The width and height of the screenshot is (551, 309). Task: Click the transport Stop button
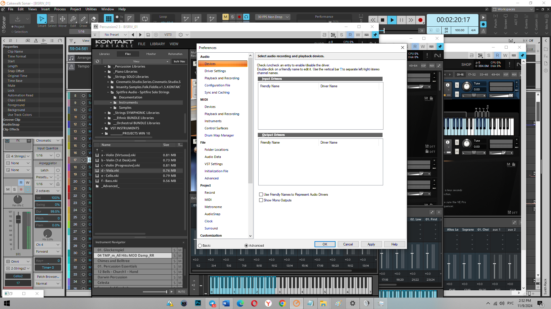(x=382, y=20)
